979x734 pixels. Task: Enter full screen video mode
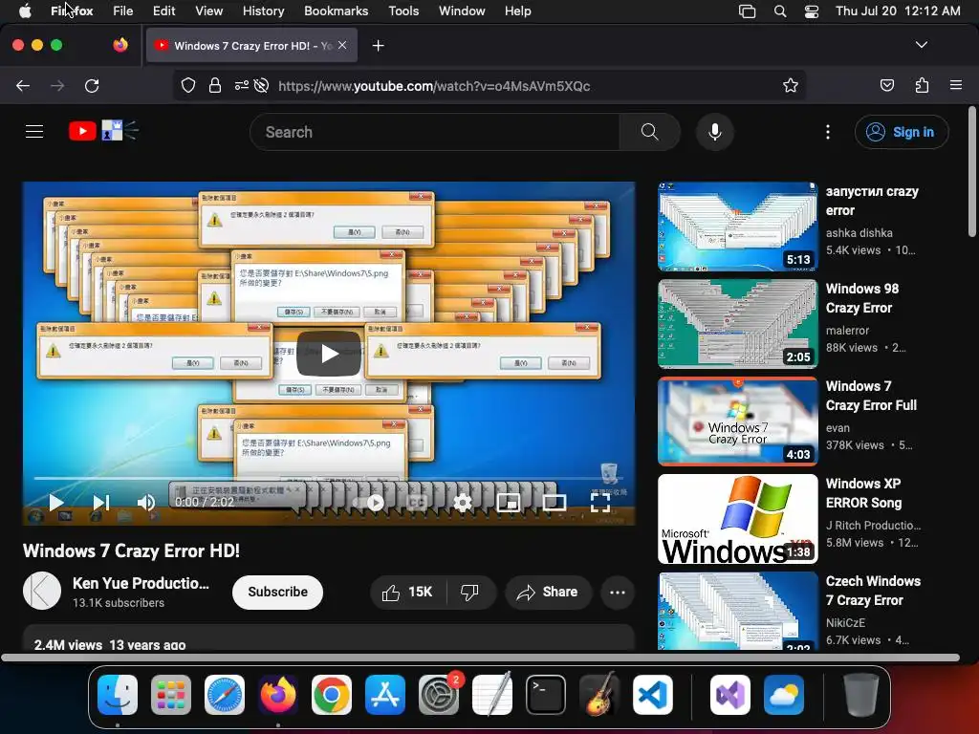click(x=600, y=503)
